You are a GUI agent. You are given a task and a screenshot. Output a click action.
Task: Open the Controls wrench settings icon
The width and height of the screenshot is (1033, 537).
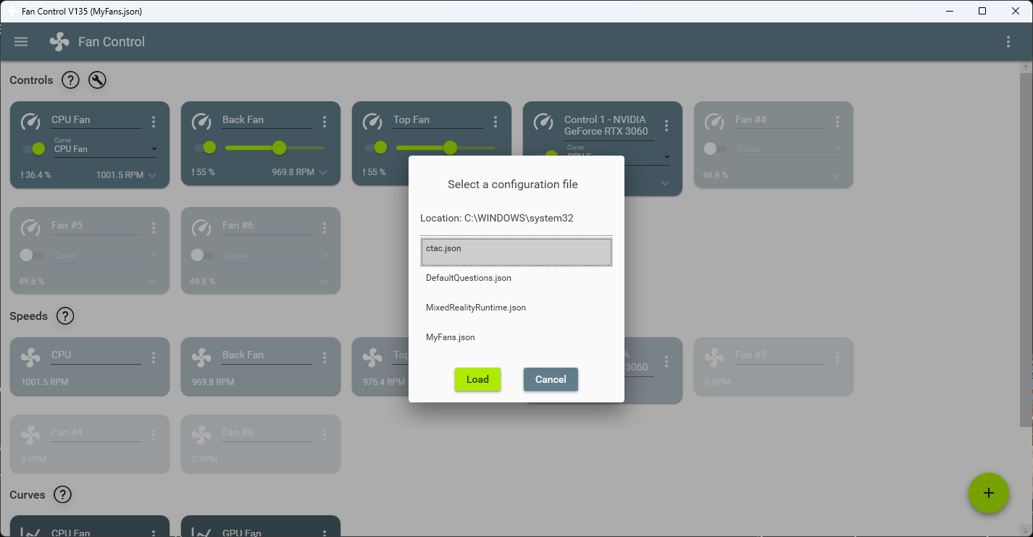click(97, 80)
